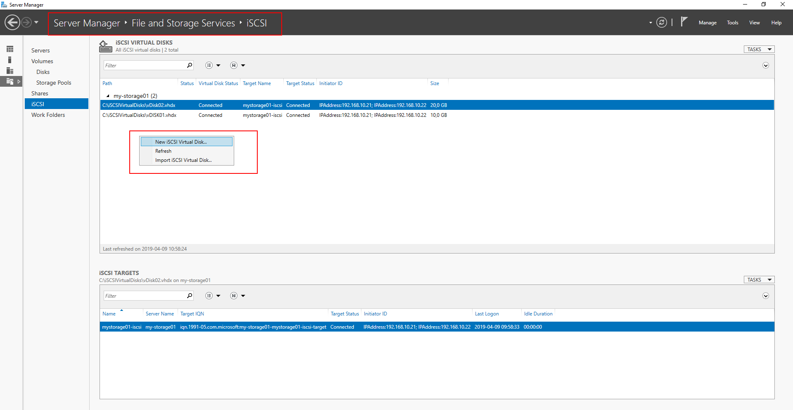Expand the targets filter criteria chevron
793x410 pixels.
(x=766, y=296)
